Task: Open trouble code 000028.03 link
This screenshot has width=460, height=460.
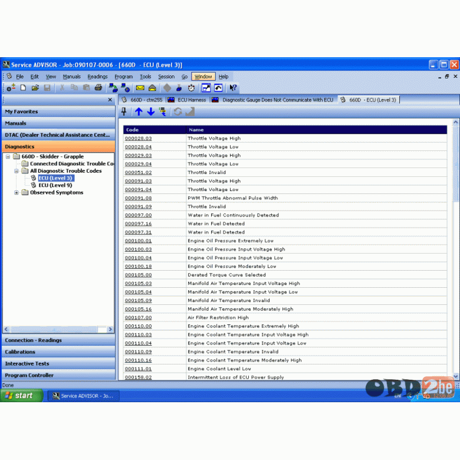Action: [x=138, y=139]
